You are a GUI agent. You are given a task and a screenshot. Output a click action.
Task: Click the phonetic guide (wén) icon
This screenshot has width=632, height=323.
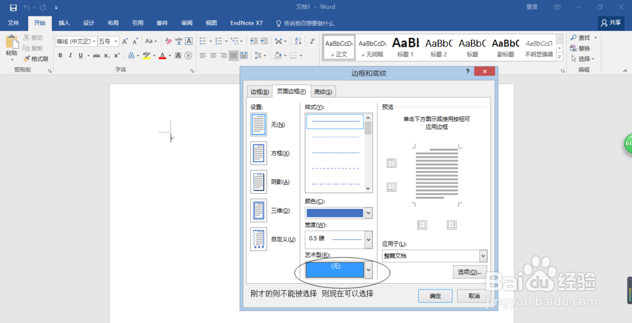pos(179,41)
